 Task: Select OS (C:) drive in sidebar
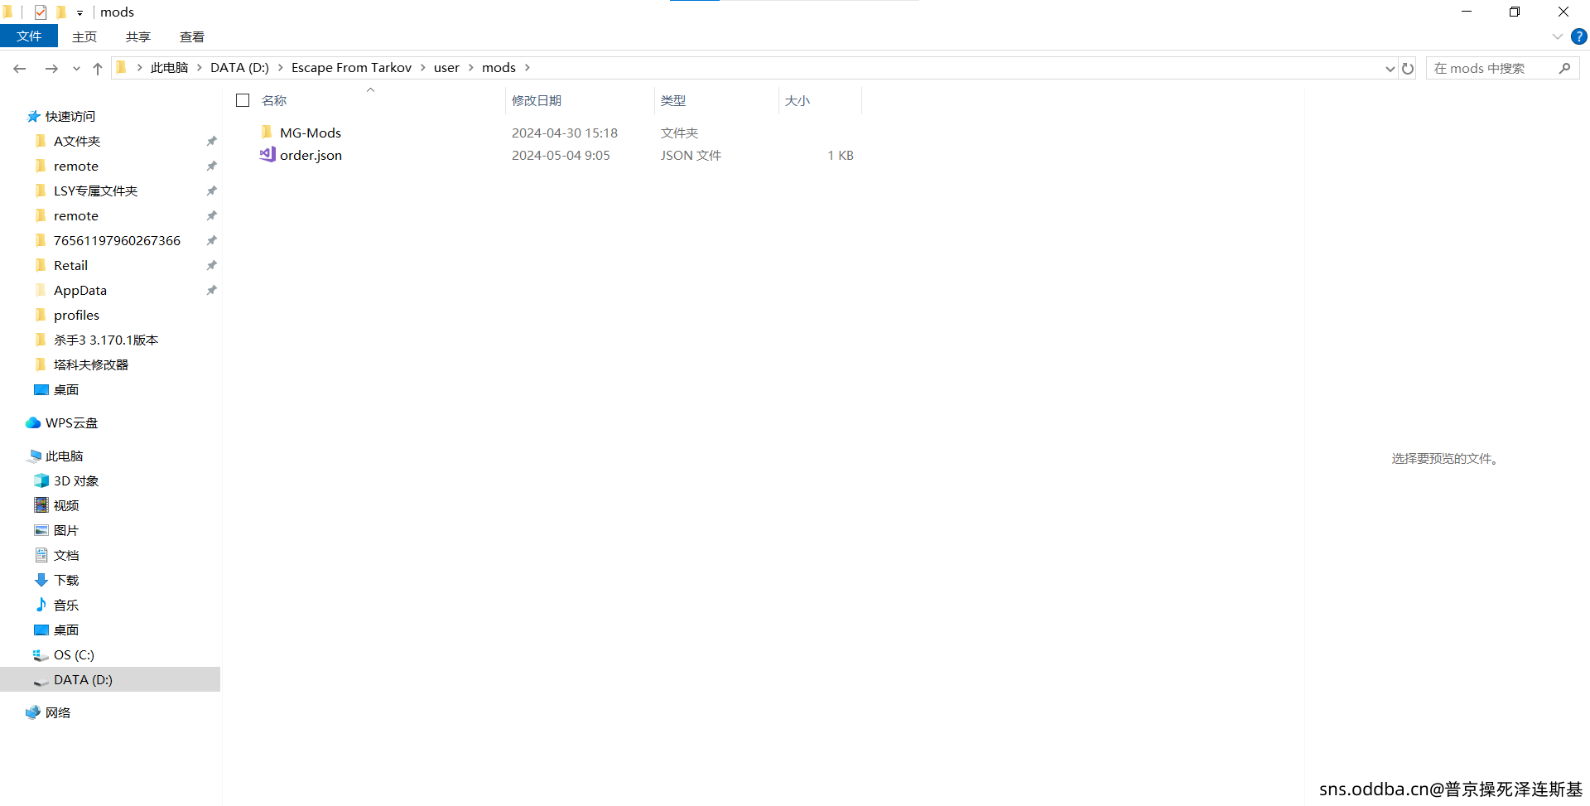(x=74, y=654)
